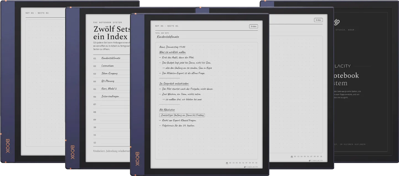399x176 pixels.
Task: Click the 'SET 01 · SEITE 01' header
Action: (x=167, y=26)
